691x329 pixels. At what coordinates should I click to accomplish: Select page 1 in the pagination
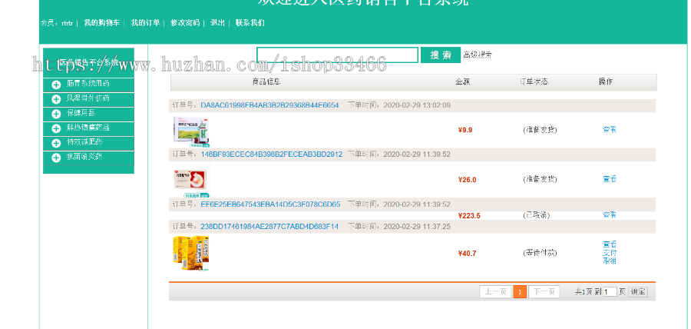(520, 292)
